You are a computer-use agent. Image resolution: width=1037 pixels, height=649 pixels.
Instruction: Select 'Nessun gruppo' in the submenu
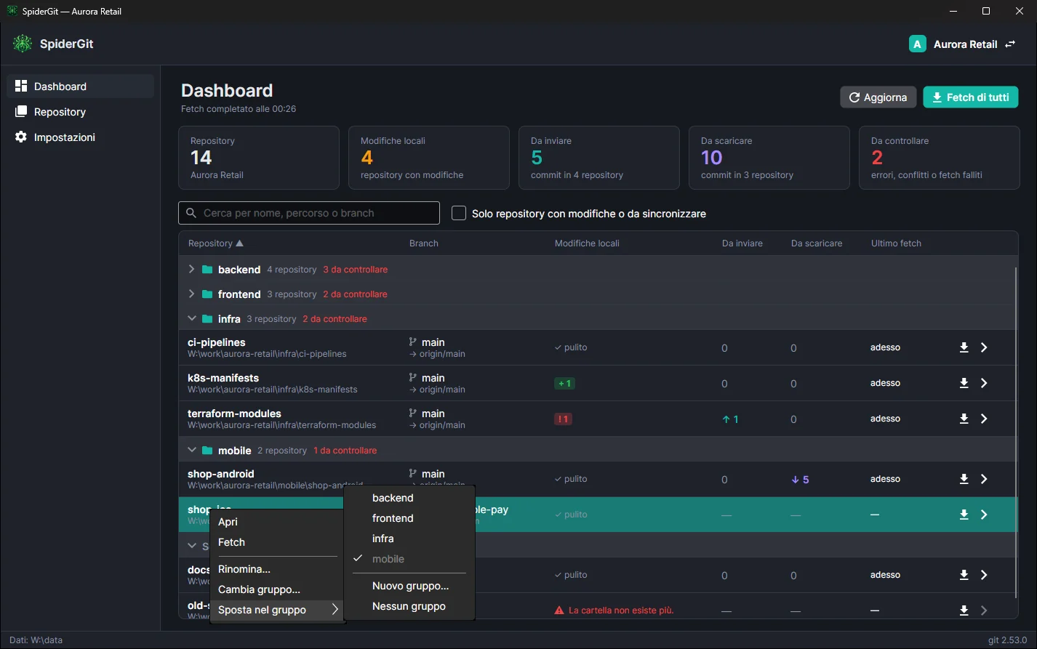tap(409, 606)
